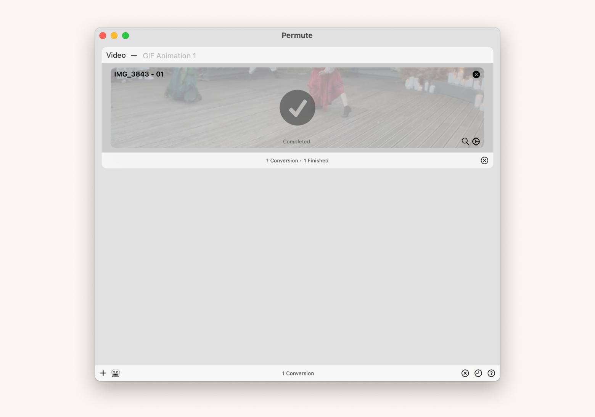Open the presets robot icon

point(116,373)
